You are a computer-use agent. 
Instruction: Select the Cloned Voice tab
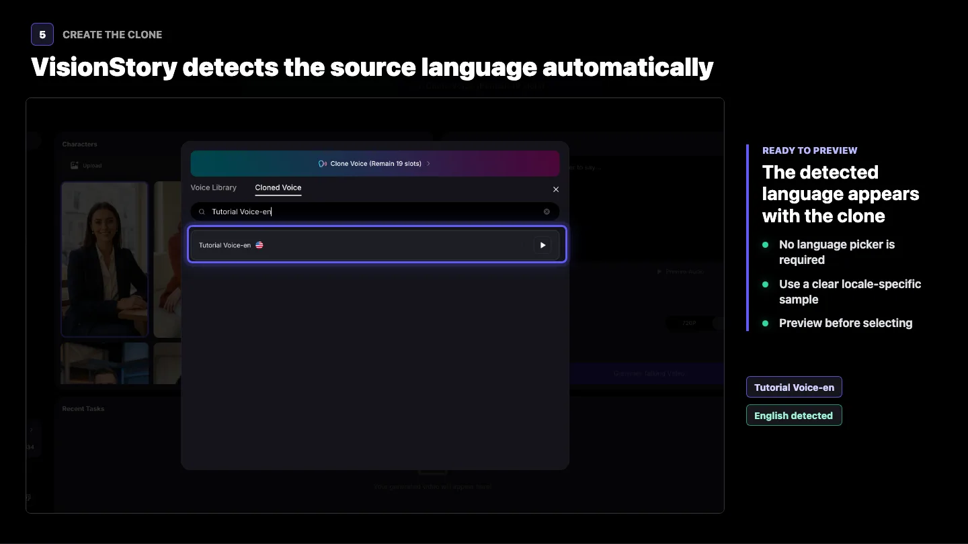click(x=278, y=187)
